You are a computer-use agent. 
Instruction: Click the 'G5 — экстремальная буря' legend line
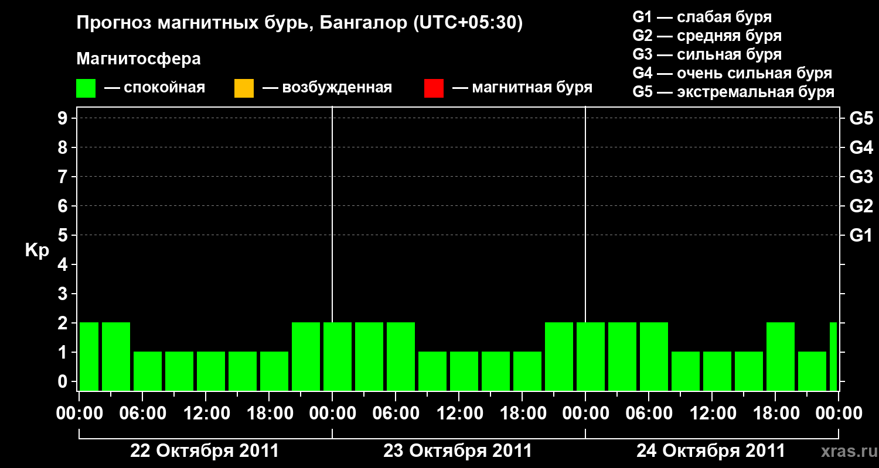(734, 92)
